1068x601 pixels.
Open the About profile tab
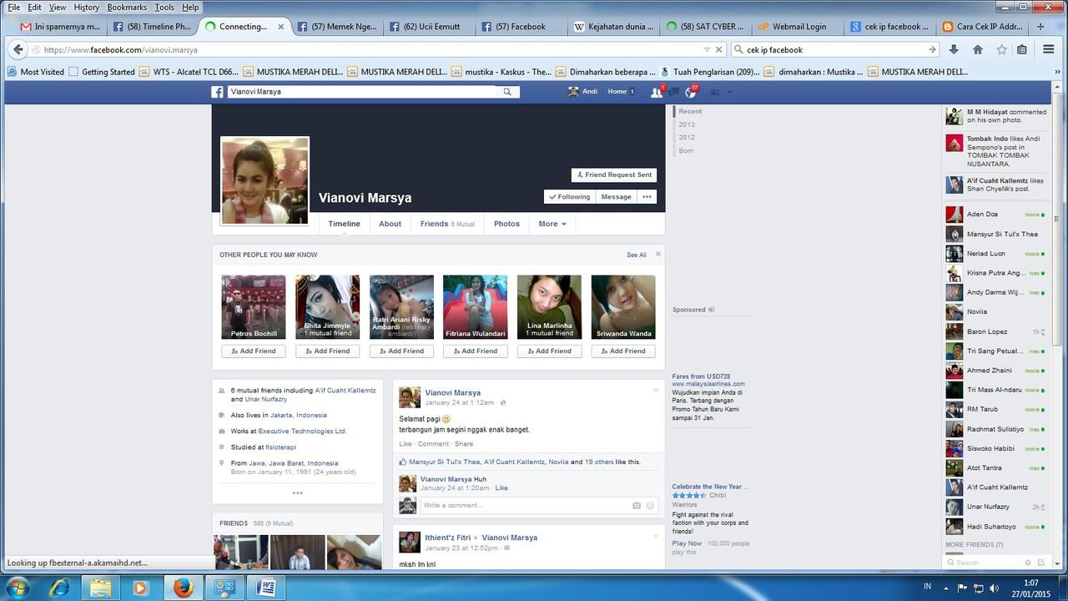click(x=390, y=224)
